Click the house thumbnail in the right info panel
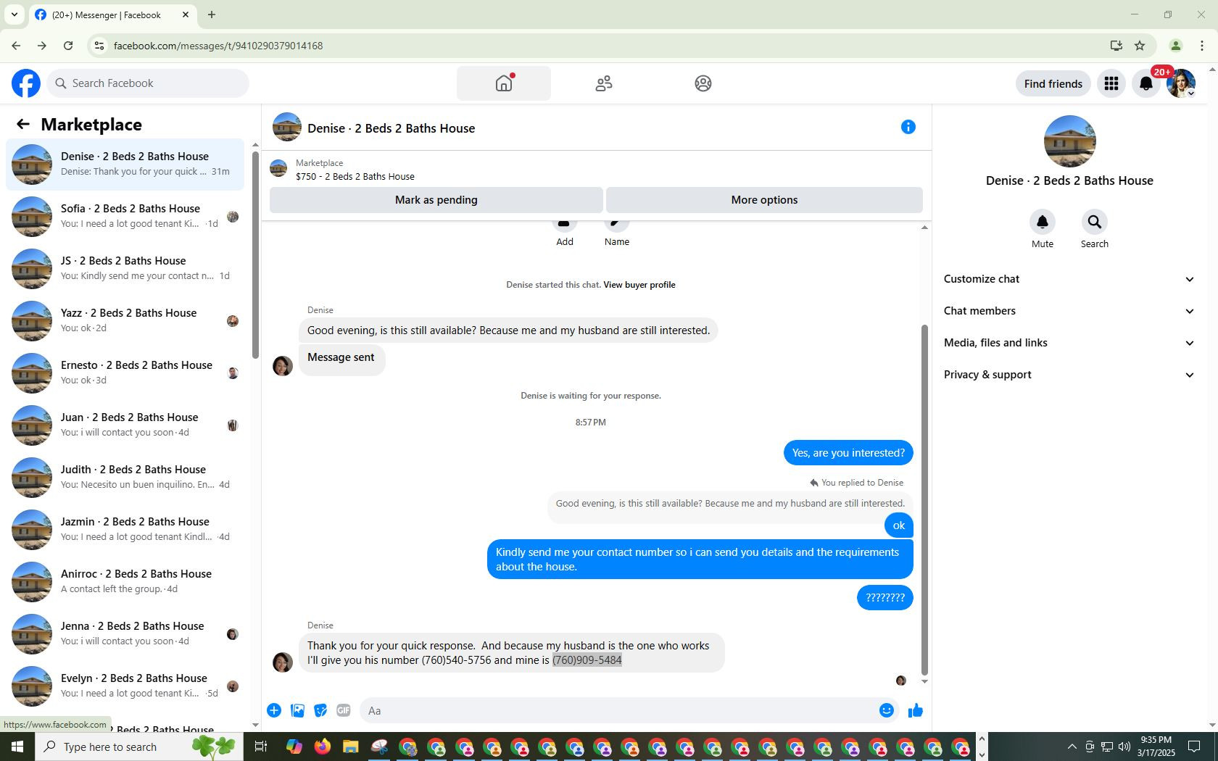 pyautogui.click(x=1069, y=141)
